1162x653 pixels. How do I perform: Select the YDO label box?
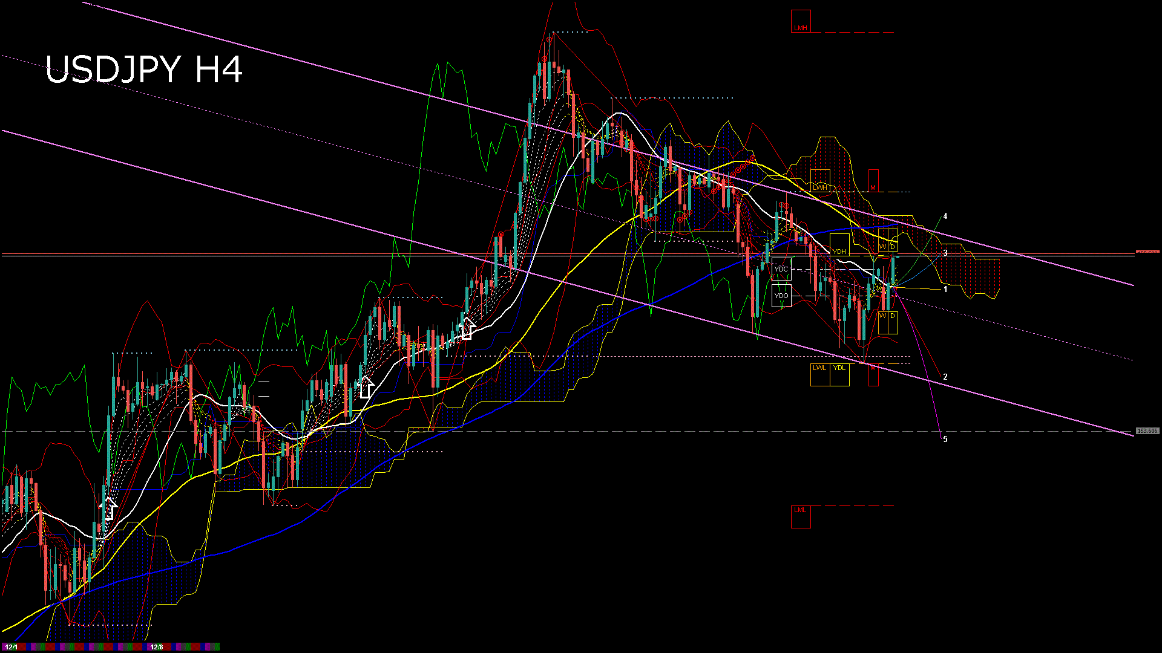click(781, 296)
